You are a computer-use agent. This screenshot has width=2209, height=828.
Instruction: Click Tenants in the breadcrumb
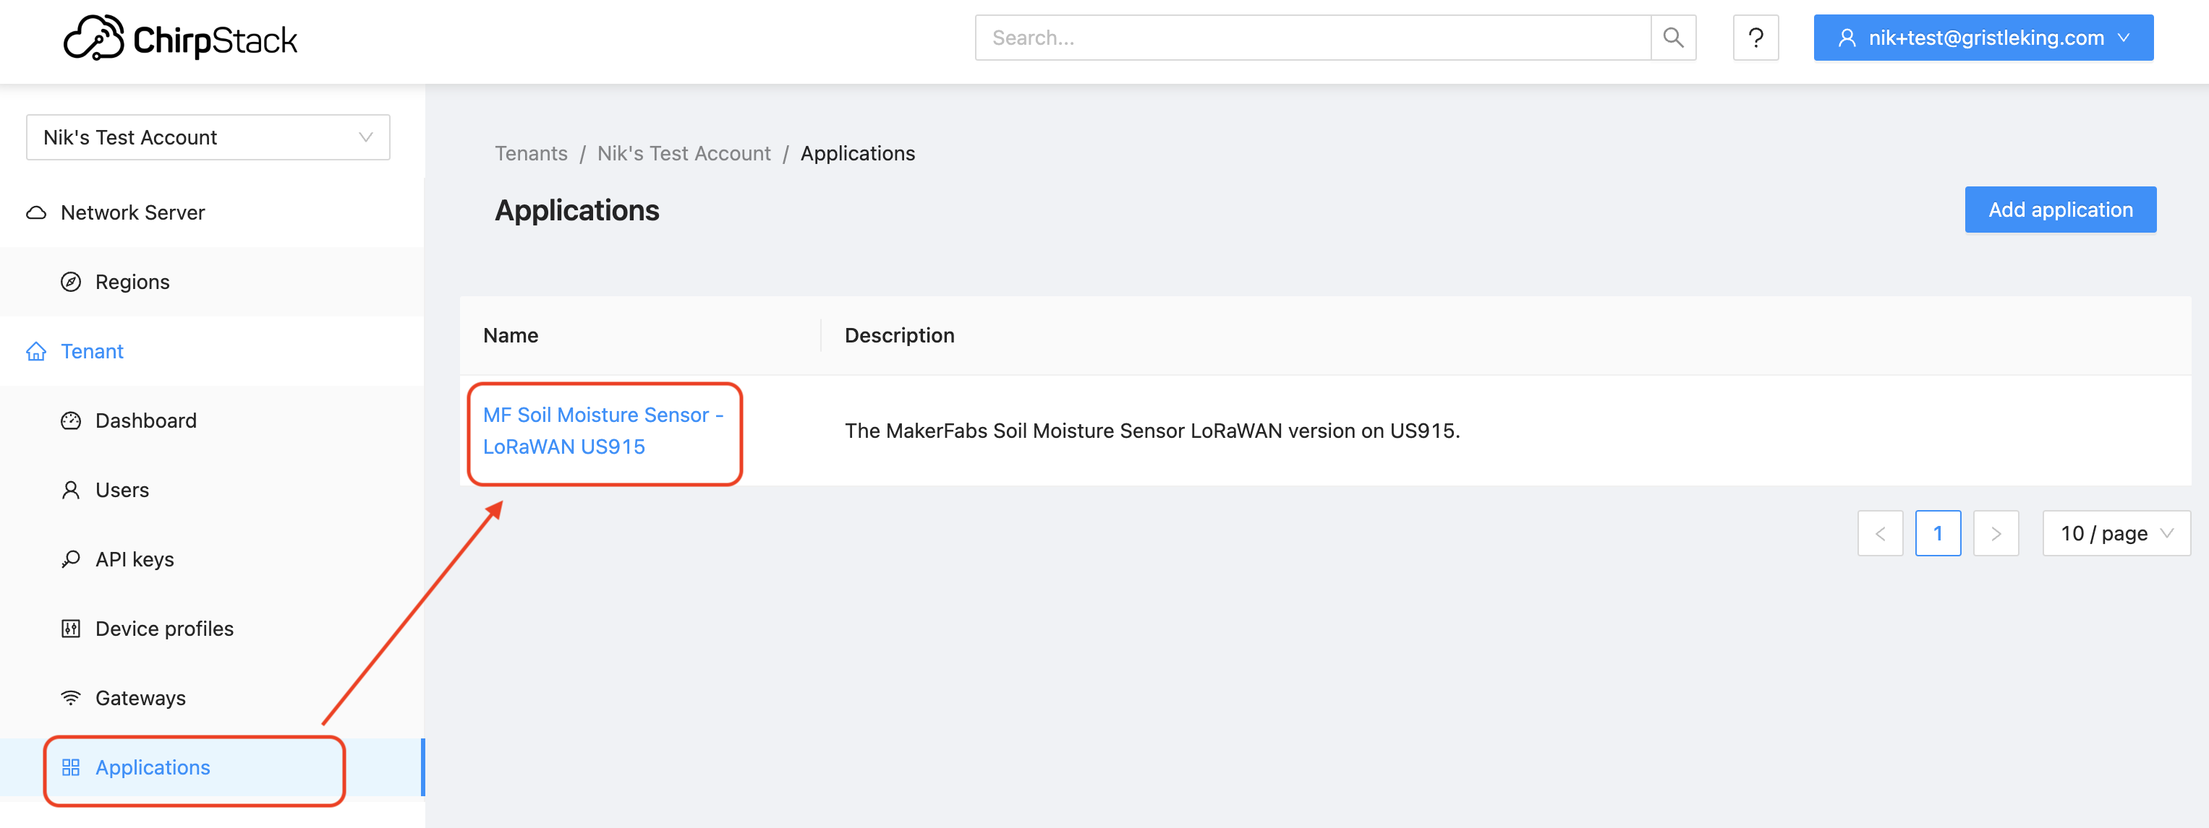point(531,153)
